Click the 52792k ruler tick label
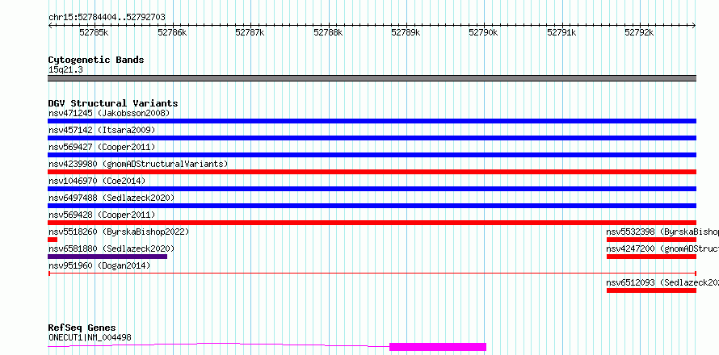 point(640,32)
